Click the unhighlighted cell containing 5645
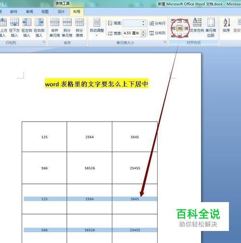The height and width of the screenshot is (243, 241). pos(134,137)
